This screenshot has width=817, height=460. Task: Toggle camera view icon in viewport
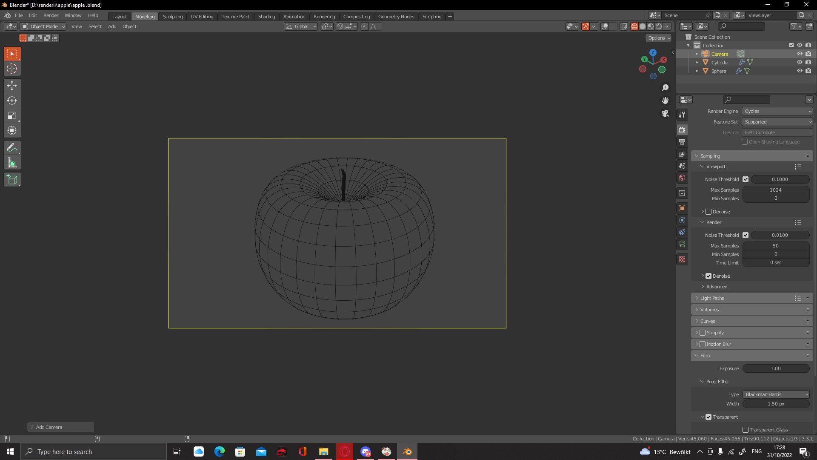(x=665, y=113)
